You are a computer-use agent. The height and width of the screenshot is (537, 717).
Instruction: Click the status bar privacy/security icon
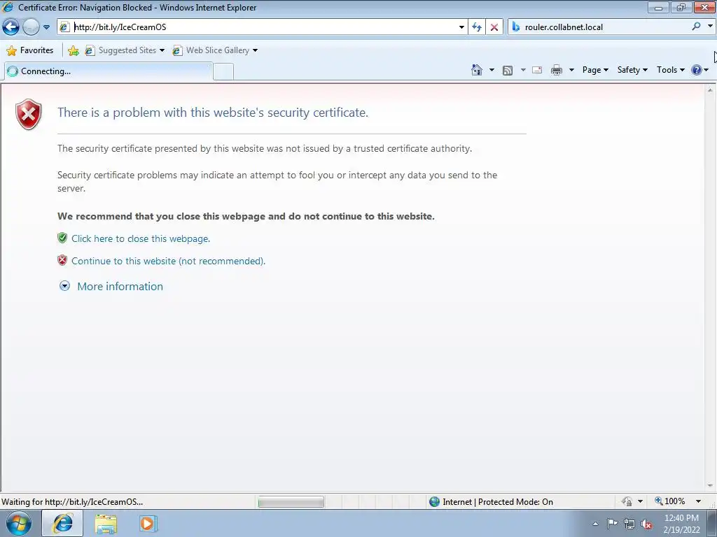pyautogui.click(x=627, y=501)
